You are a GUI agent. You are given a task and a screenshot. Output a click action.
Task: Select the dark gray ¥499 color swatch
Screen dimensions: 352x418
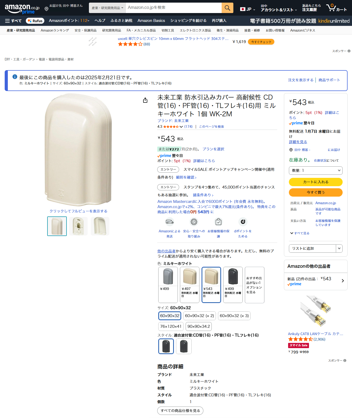point(233,284)
